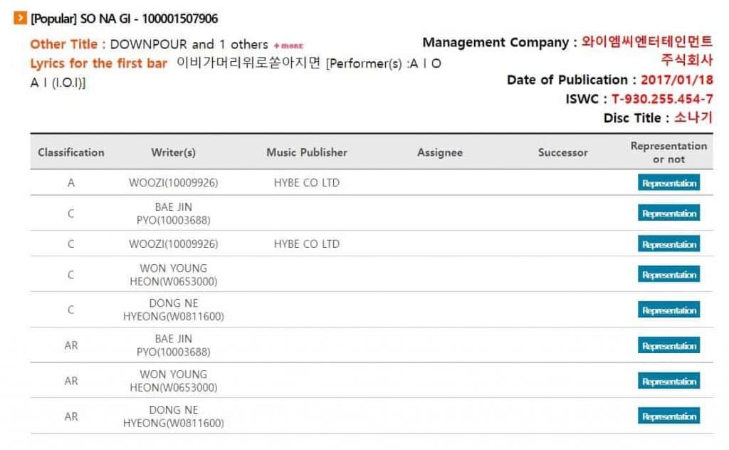
Task: Open Representation for BAE JIN PYO AR row
Action: click(668, 346)
